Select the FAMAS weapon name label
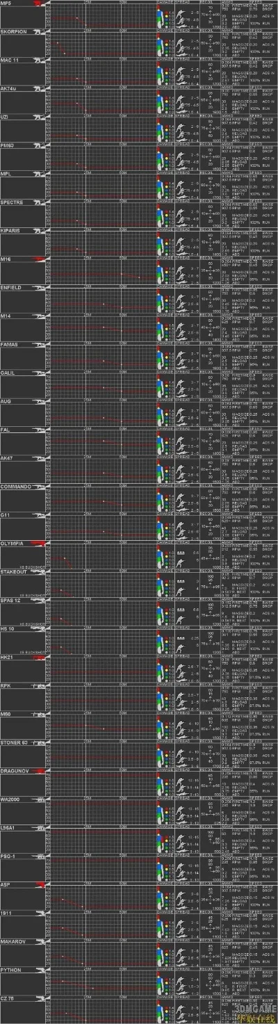Screen dimensions: 278x1024 tap(10, 345)
